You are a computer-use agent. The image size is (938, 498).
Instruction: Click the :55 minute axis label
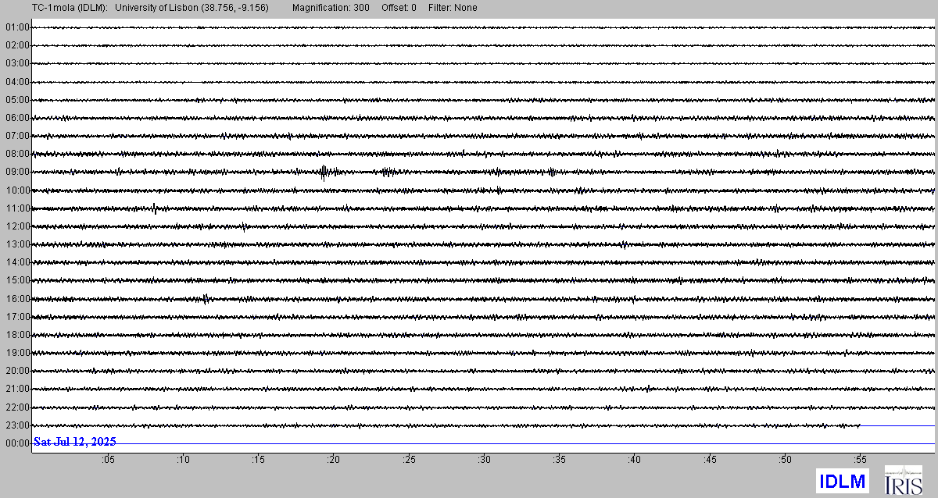[859, 460]
